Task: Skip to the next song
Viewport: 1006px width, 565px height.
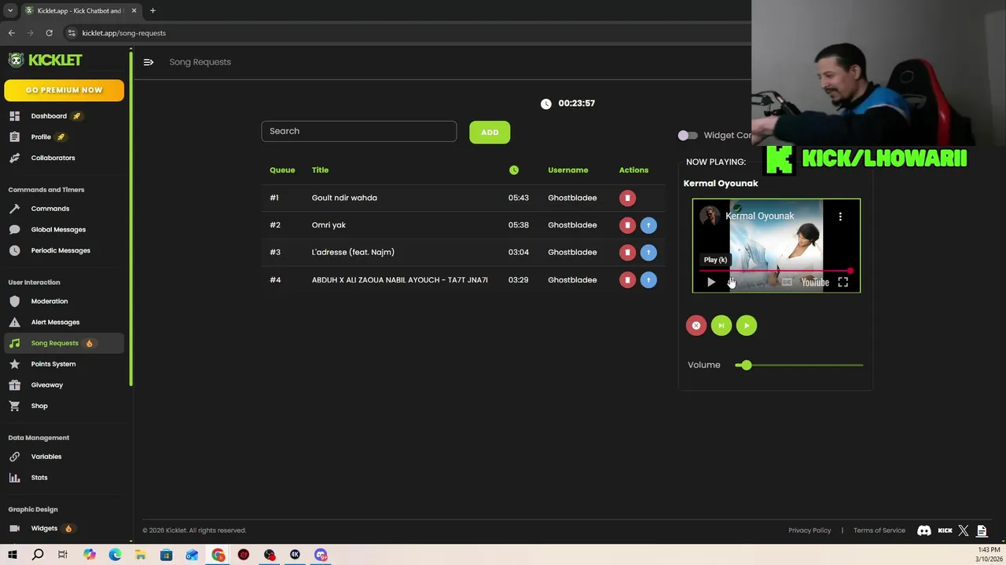Action: pyautogui.click(x=721, y=326)
